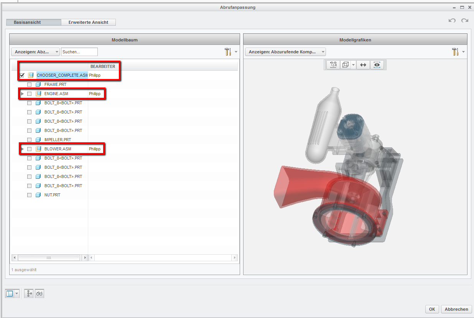
Task: Click the panel layout icon at bottom left
Action: click(10, 294)
